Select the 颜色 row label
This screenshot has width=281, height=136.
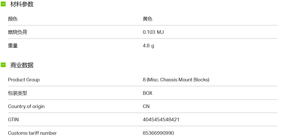click(x=13, y=19)
